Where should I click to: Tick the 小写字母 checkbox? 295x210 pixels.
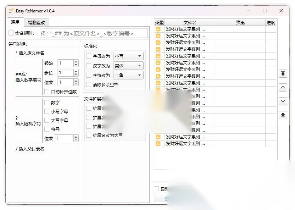click(x=47, y=111)
